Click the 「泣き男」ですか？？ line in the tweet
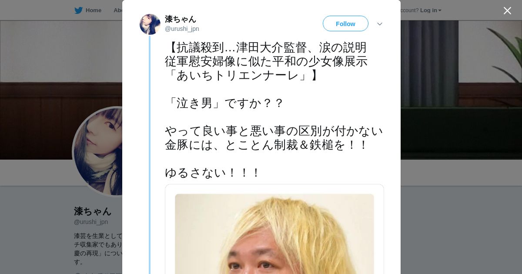Image resolution: width=522 pixels, height=274 pixels. [x=224, y=103]
